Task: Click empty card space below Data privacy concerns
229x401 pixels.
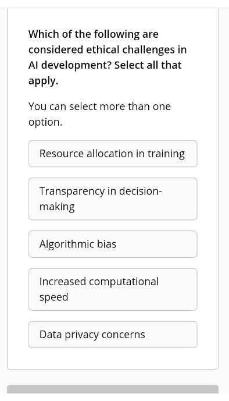Action: pos(113,359)
